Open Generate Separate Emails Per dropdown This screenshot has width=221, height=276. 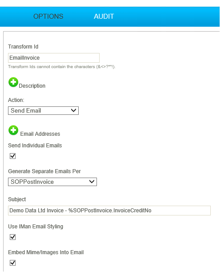pyautogui.click(x=52, y=182)
